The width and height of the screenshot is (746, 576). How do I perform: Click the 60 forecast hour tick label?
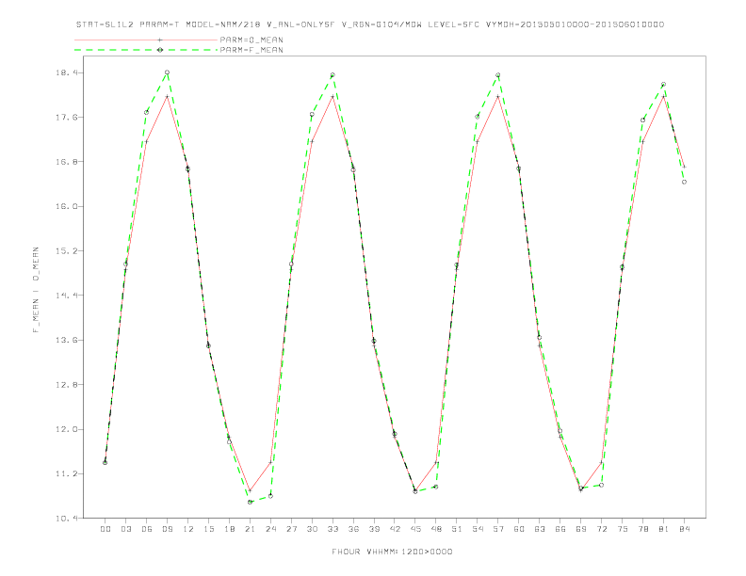519,529
